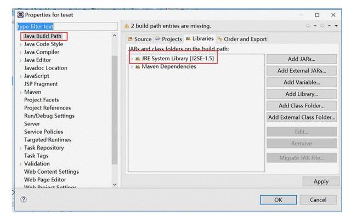Select Java Build Path in sidebar
Viewport: 351px width, 216px height.
point(43,36)
